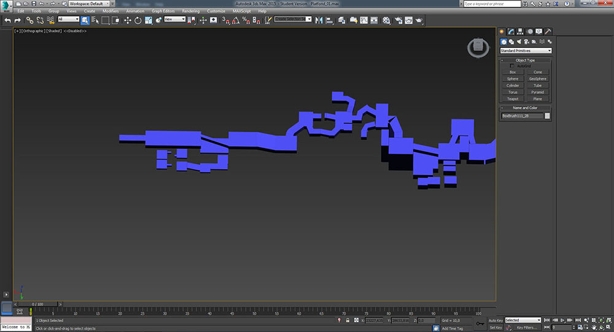This screenshot has height=332, width=614.
Task: Switch to Lights category in Create panel
Action: pyautogui.click(x=519, y=42)
